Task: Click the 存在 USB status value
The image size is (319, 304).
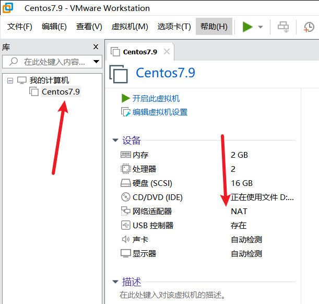Action: tap(239, 226)
